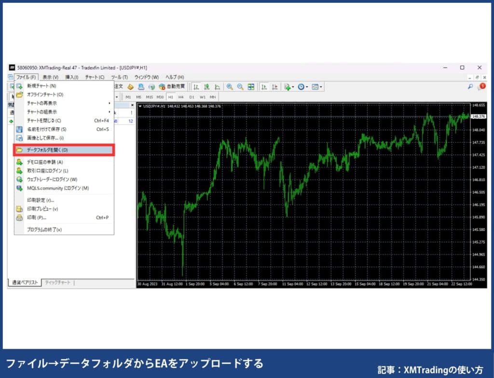
Task: Select 取引口座にログイン (L) entry
Action: 64,171
